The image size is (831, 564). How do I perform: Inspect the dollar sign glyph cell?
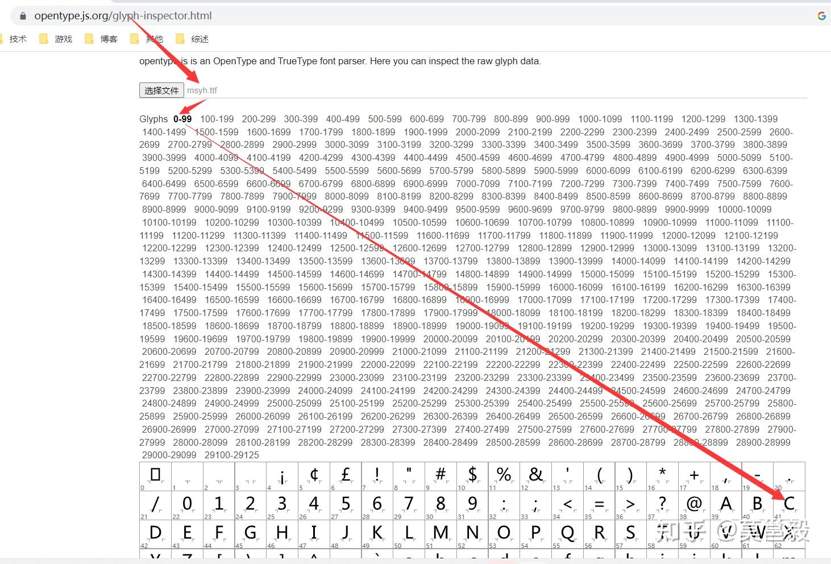(x=472, y=476)
